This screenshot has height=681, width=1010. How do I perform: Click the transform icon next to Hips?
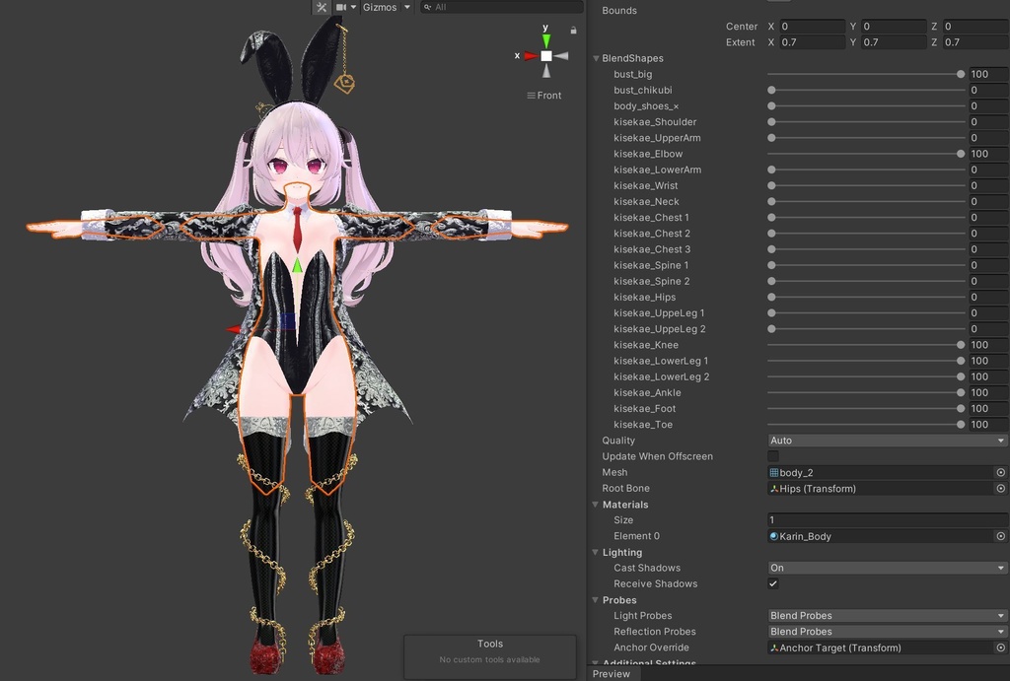(775, 488)
